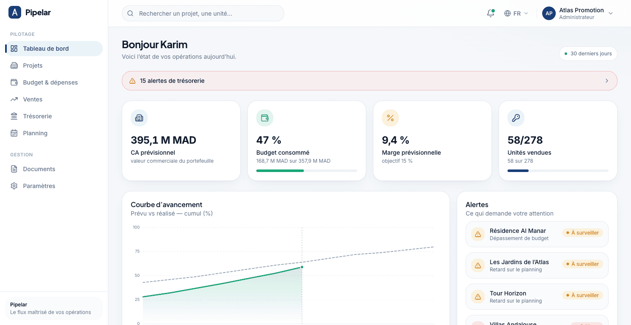631x325 pixels.
Task: Click the Trésorerie bank icon
Action: 14,116
